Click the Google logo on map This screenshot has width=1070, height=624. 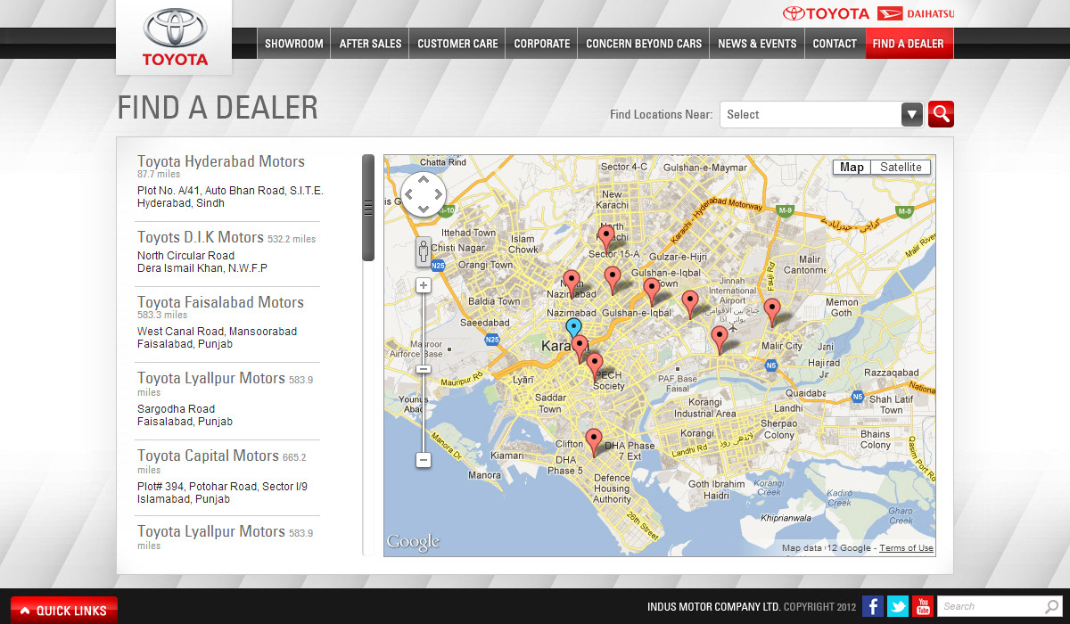[x=413, y=542]
